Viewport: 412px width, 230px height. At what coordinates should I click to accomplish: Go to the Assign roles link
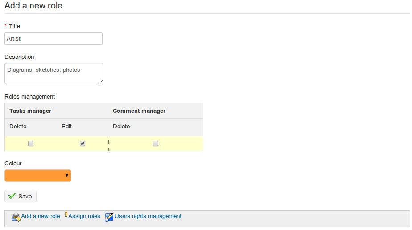click(x=84, y=216)
